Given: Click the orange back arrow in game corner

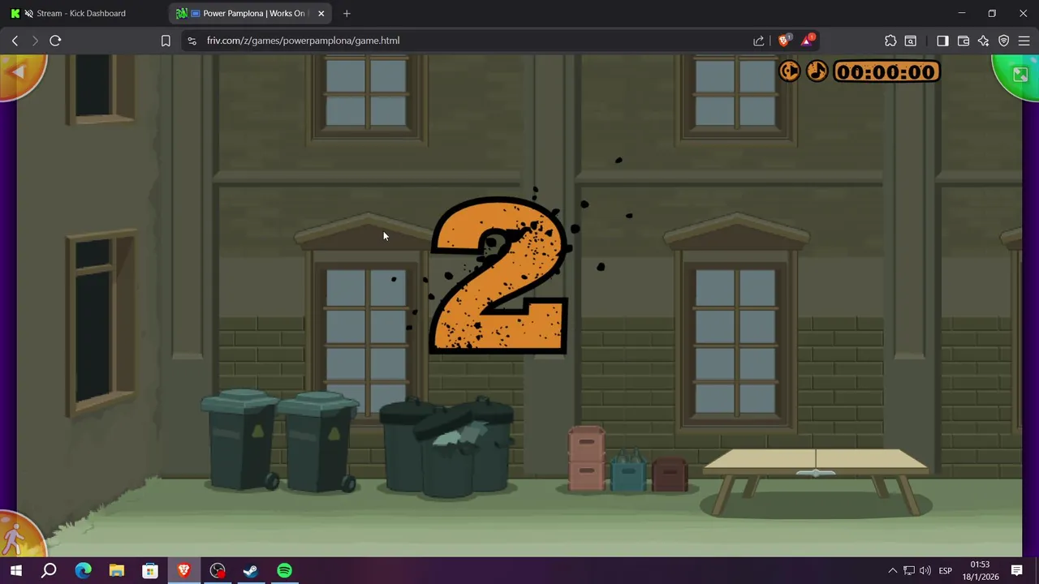Looking at the screenshot, I should (18, 73).
